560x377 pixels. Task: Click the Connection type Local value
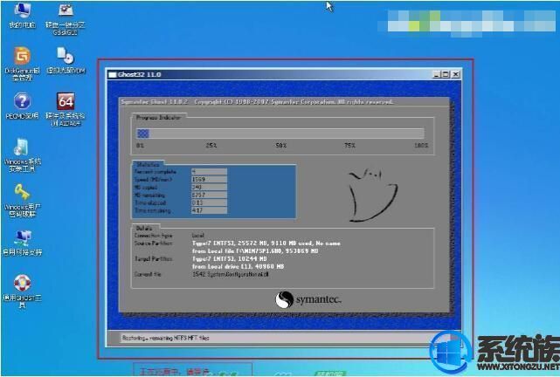(x=197, y=236)
